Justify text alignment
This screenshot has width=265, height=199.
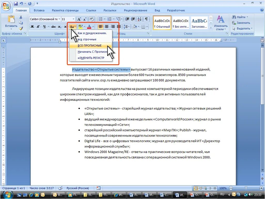(119, 27)
